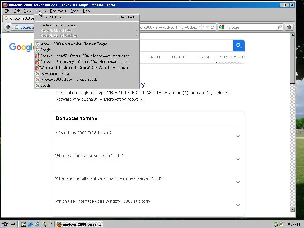Click the address bar URL text
Image resolution: width=304 pixels, height=228 pixels.
coord(168,27)
